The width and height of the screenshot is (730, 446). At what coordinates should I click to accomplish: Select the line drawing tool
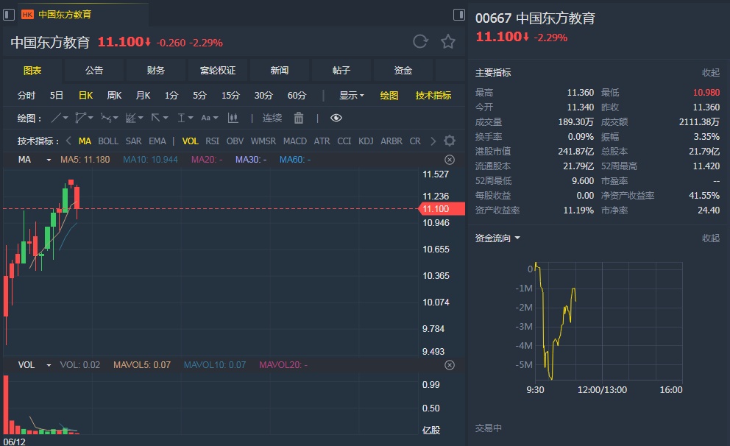coord(56,118)
